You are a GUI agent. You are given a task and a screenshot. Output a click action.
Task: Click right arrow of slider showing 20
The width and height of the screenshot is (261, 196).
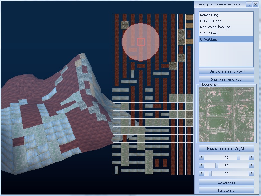[x=251, y=173]
